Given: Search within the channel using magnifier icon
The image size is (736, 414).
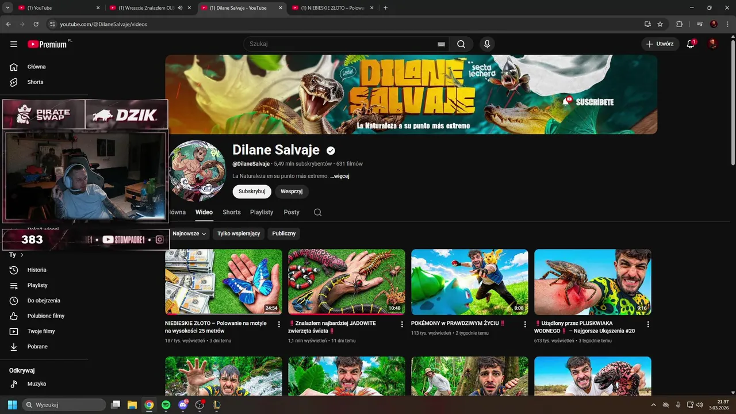Looking at the screenshot, I should point(317,212).
